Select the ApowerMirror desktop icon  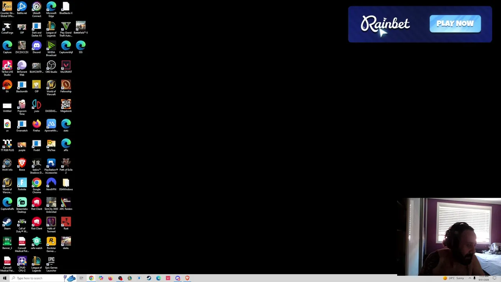51,126
